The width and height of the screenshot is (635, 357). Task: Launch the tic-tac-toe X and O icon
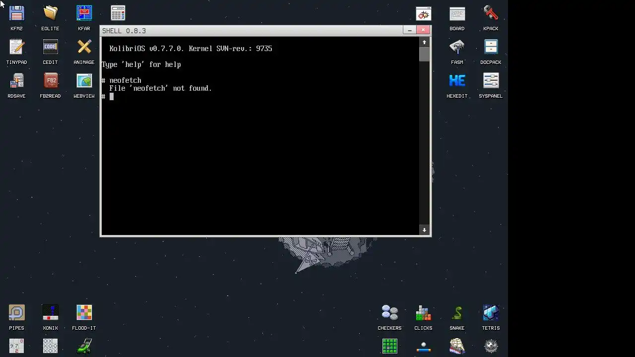point(50,346)
